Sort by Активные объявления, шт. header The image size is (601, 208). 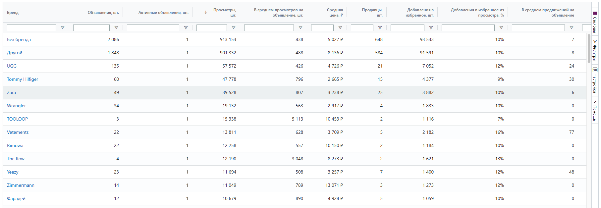(164, 13)
